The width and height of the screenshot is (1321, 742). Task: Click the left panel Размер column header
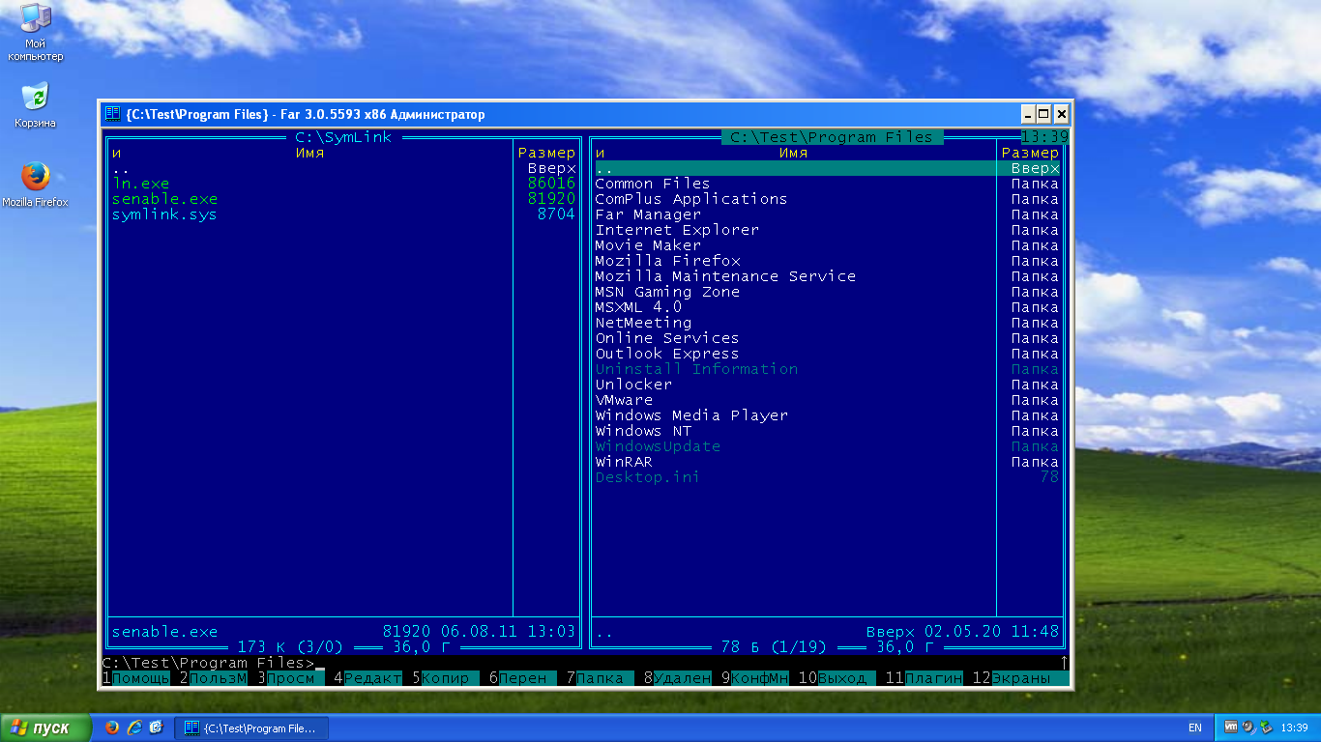tap(547, 153)
